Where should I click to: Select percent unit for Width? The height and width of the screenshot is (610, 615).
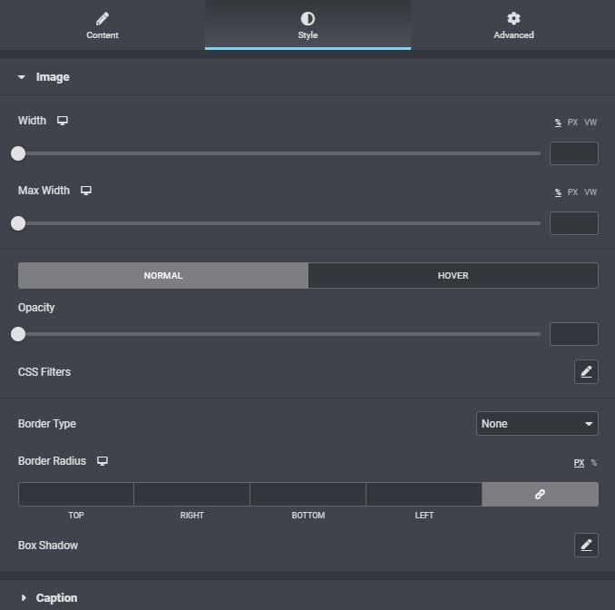[x=558, y=123]
